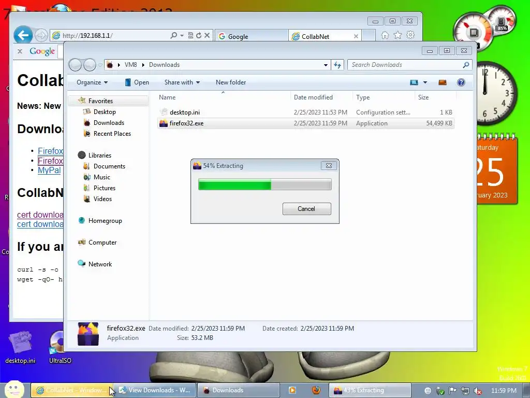Open a new tab in Internet Explorer
The height and width of the screenshot is (398, 530).
[369, 36]
